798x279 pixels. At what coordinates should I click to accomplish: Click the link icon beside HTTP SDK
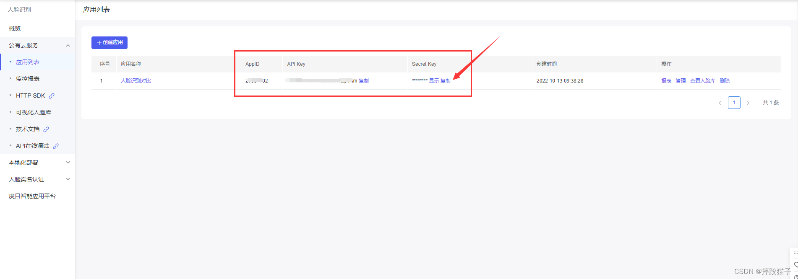[x=52, y=96]
